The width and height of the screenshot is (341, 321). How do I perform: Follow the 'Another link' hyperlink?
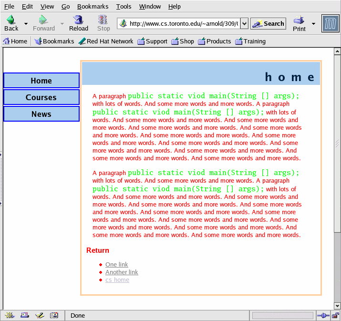[x=122, y=272]
